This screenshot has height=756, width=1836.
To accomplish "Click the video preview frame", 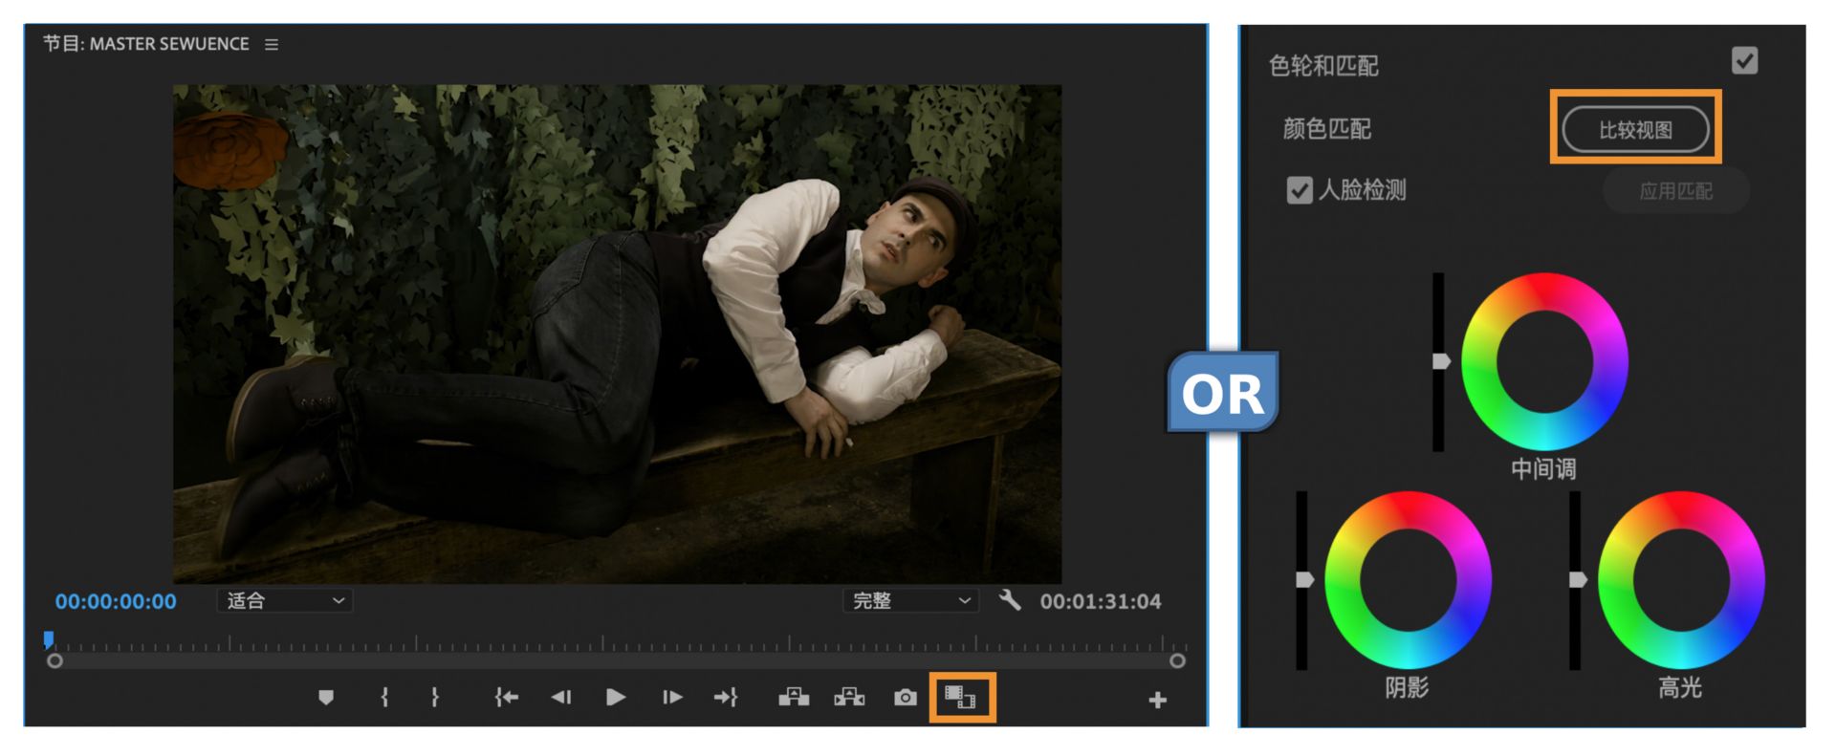I will [617, 334].
